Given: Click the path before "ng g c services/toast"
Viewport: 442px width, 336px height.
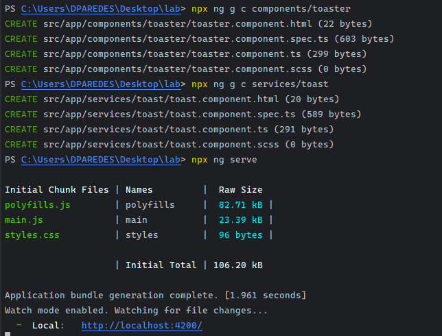Looking at the screenshot, I should coord(103,84).
